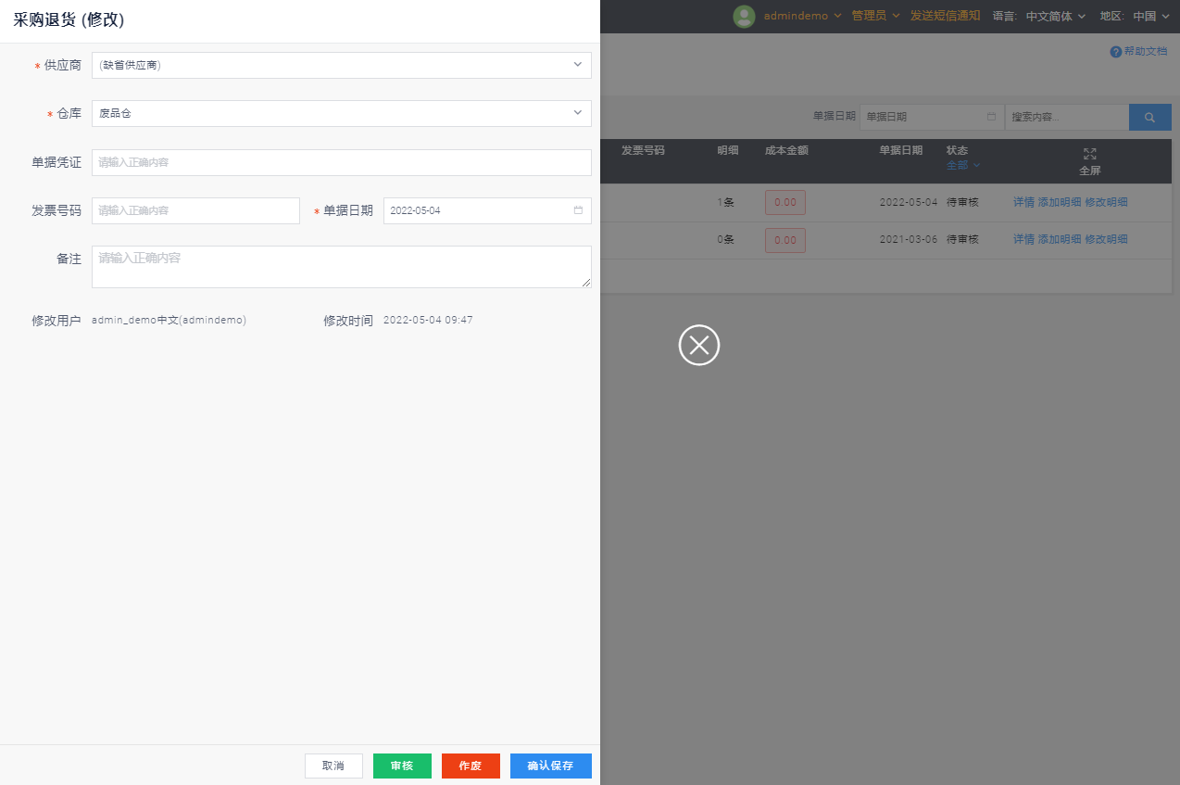This screenshot has width=1180, height=785.
Task: Focus the 备注 textarea
Action: point(342,267)
